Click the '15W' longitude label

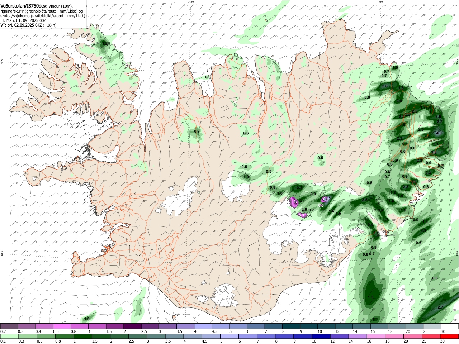(380, 2)
